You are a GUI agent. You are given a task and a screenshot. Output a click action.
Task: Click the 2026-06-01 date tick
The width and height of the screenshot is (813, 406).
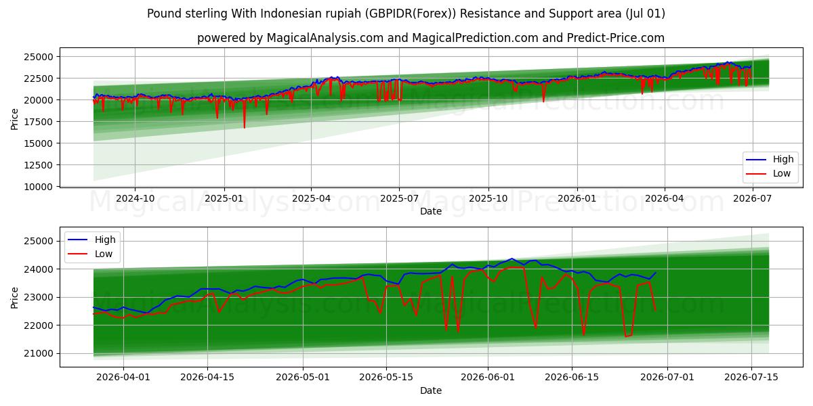tap(487, 377)
